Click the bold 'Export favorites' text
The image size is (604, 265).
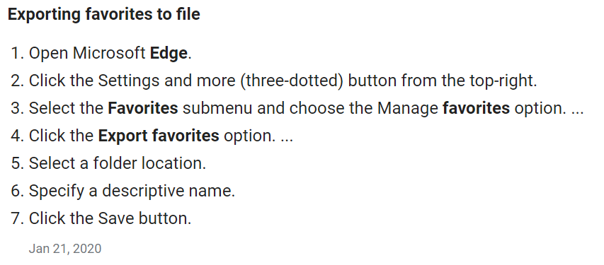click(x=159, y=136)
